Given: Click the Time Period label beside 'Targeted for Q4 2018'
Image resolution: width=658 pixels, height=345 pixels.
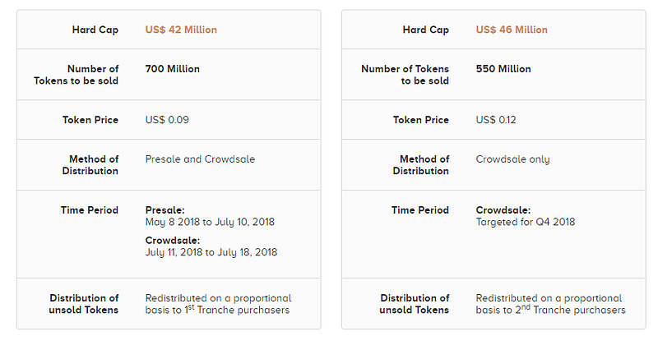Looking at the screenshot, I should [x=420, y=210].
